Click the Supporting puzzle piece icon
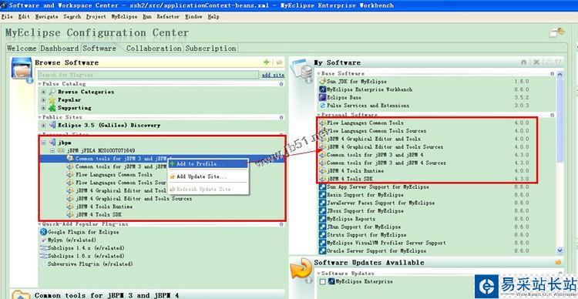 point(52,108)
